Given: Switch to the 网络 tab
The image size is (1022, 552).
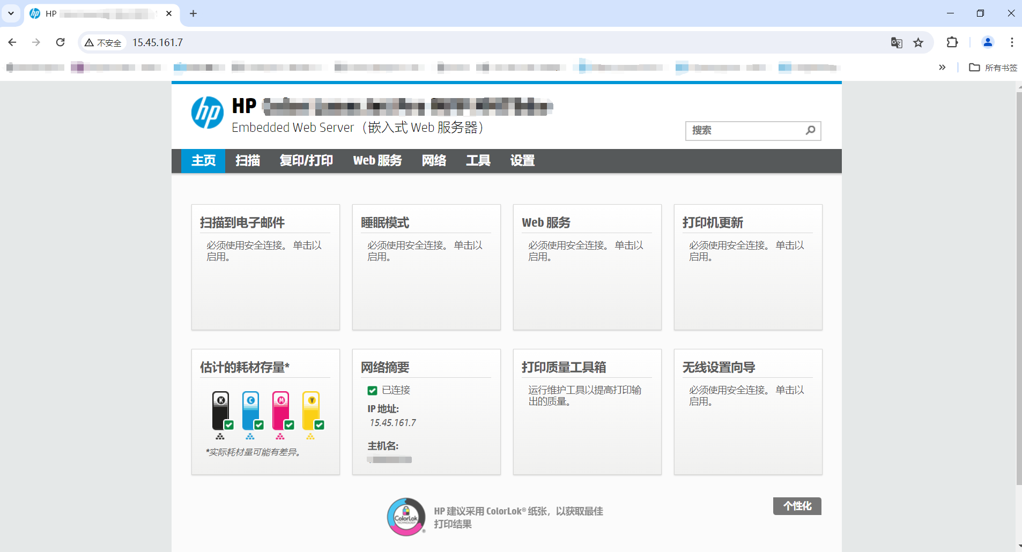Looking at the screenshot, I should pos(434,161).
